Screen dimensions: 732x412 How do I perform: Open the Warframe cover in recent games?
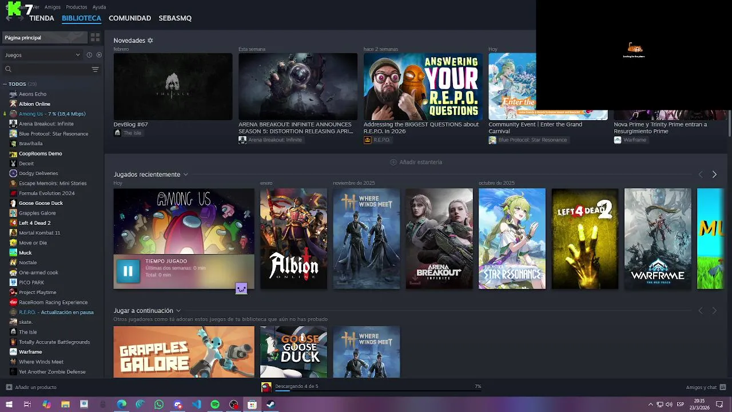point(658,239)
